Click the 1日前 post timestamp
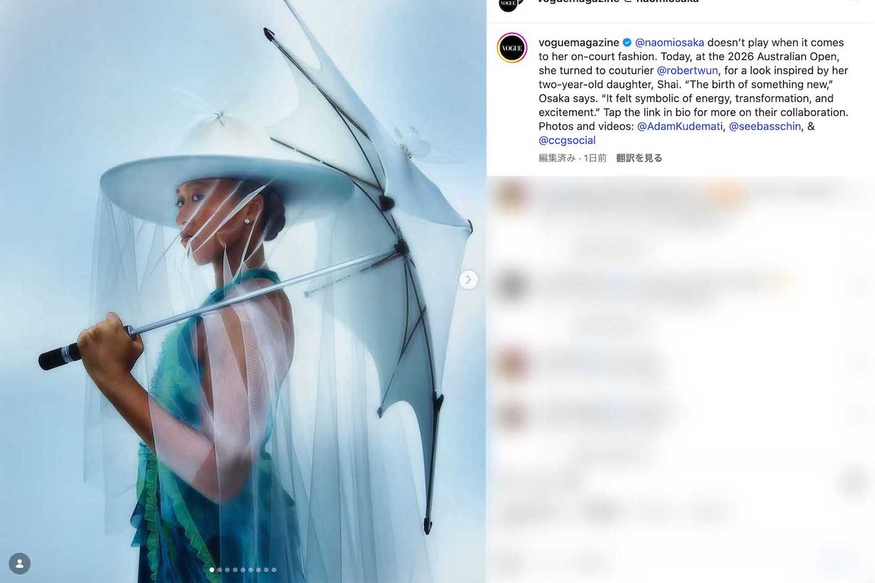 (595, 158)
